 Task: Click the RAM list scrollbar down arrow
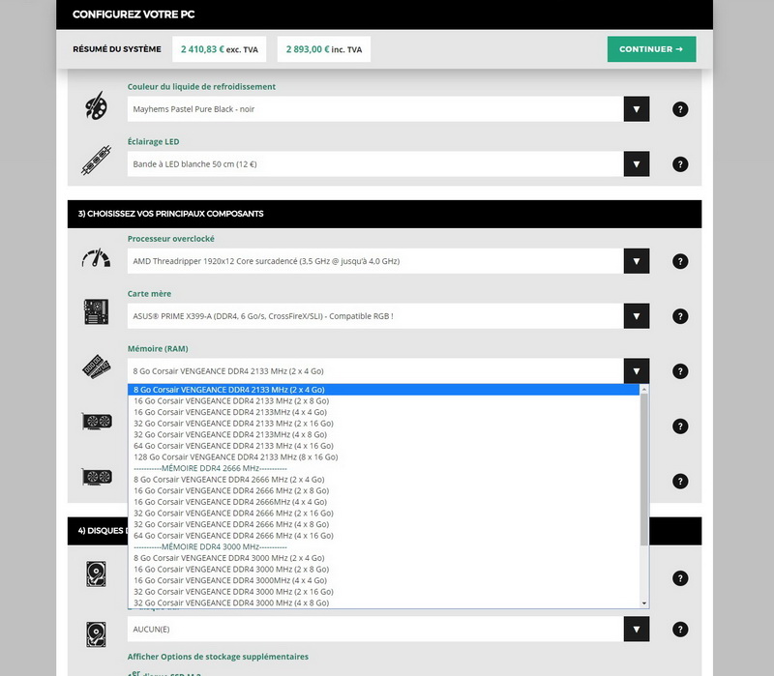point(644,603)
